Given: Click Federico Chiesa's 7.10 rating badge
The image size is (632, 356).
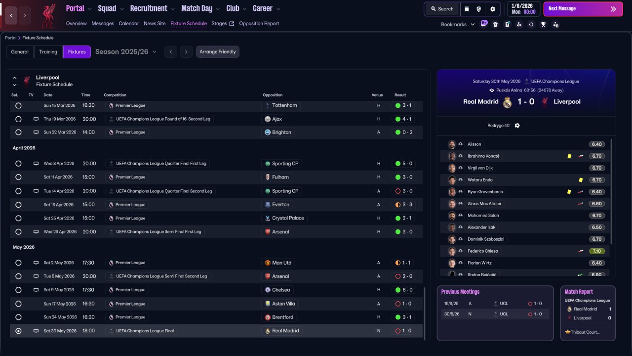Looking at the screenshot, I should pyautogui.click(x=596, y=251).
